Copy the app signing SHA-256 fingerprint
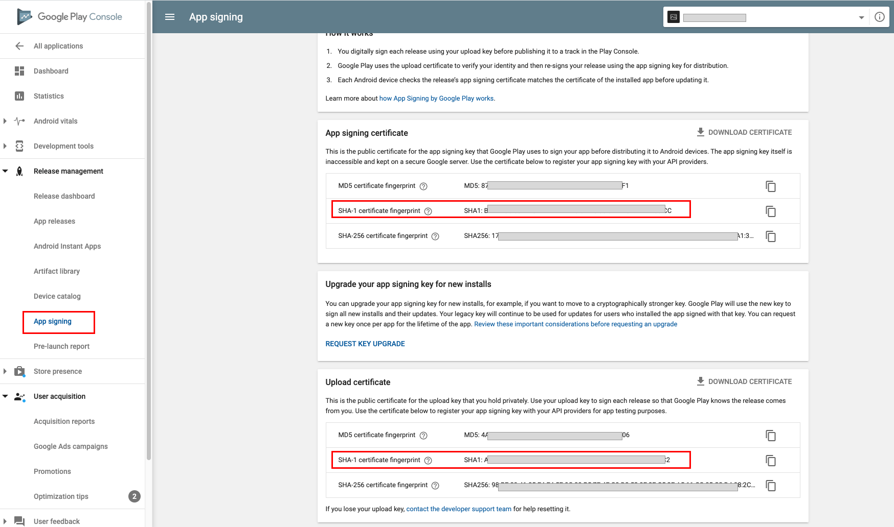This screenshot has height=527, width=894. click(x=771, y=236)
